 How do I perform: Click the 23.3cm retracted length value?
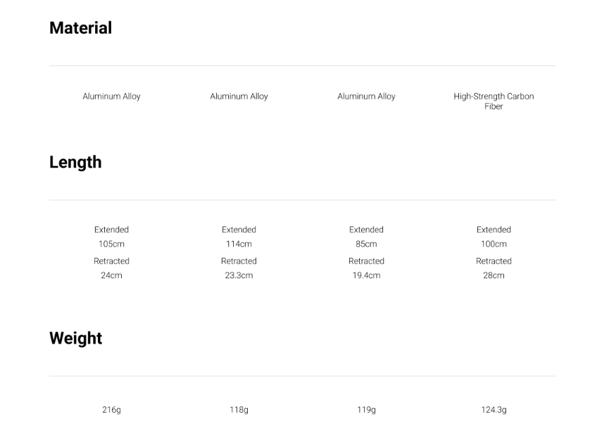239,275
